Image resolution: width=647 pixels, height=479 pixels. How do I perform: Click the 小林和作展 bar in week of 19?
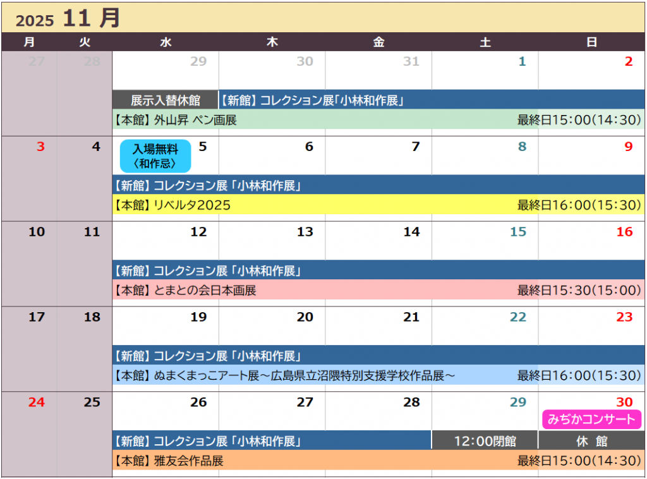[378, 356]
